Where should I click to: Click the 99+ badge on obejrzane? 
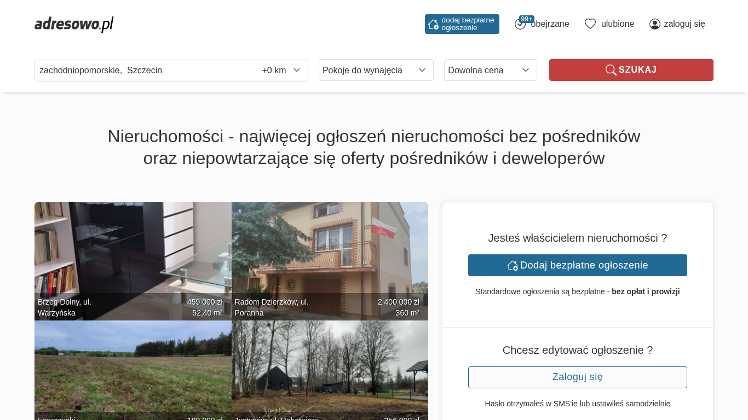[527, 19]
